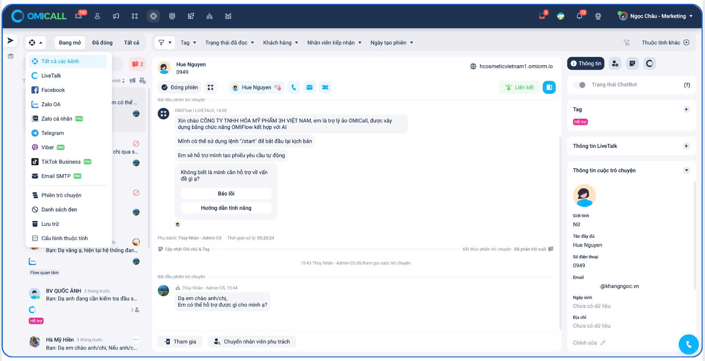Viewport: 705px width, 361px height.
Task: Select Zalo cá nhân channel in menu
Action: pos(67,119)
